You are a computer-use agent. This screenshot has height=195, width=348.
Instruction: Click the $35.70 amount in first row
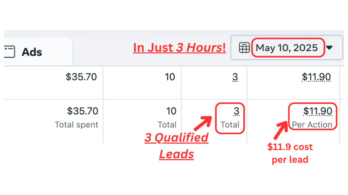[81, 77]
